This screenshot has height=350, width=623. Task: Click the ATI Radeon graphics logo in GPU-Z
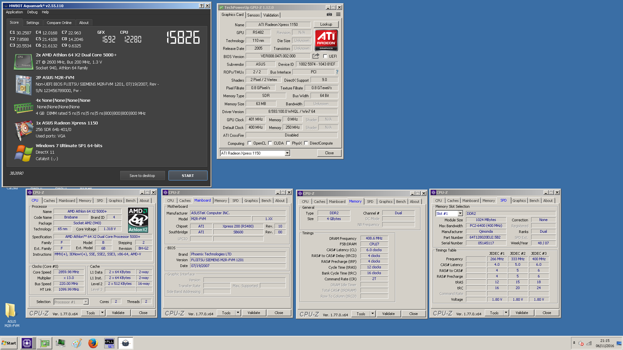[x=326, y=40]
